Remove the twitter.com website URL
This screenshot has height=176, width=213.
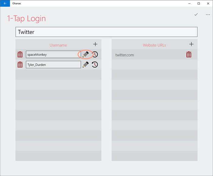point(189,55)
